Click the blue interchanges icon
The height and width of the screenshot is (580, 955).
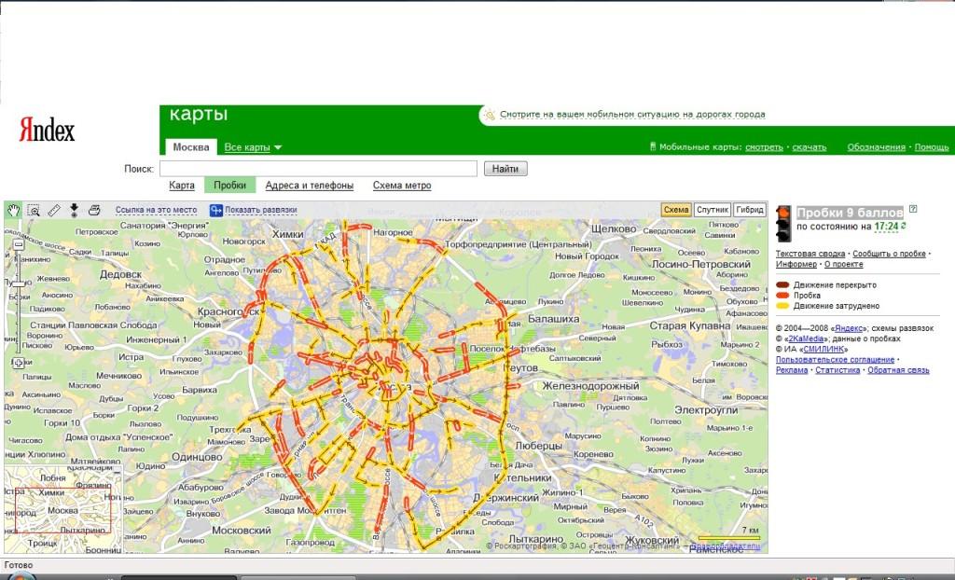click(216, 210)
